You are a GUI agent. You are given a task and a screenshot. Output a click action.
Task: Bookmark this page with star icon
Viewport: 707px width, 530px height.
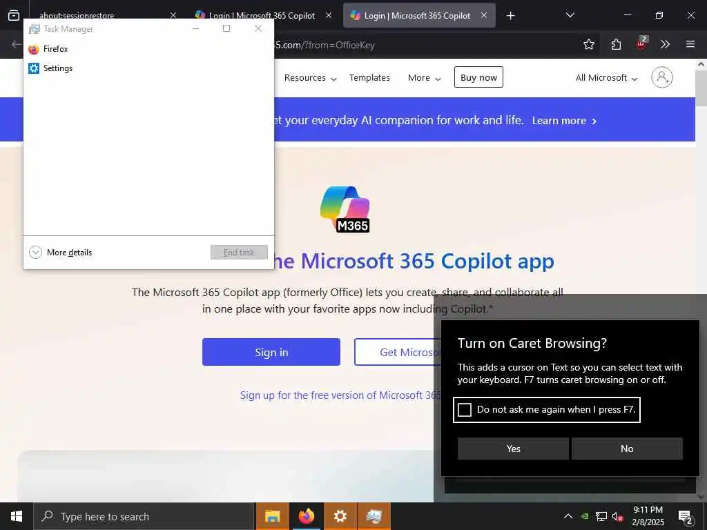[588, 44]
